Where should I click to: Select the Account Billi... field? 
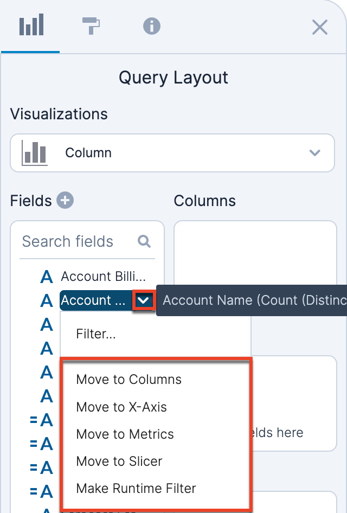point(103,277)
